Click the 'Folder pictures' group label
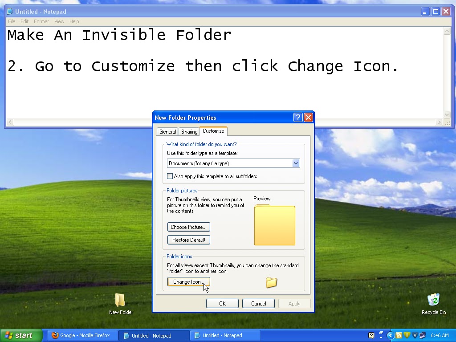Screen dimensions: 456x342 (x=182, y=191)
